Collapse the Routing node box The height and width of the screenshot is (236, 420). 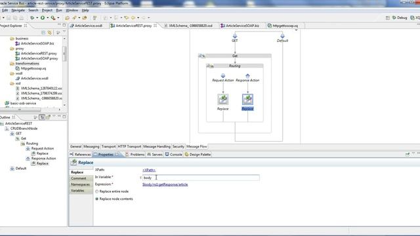208,66
